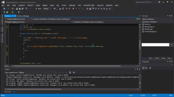Screen dimensions: 174x97
Task: Close the Output panel
Action: [139, 69]
